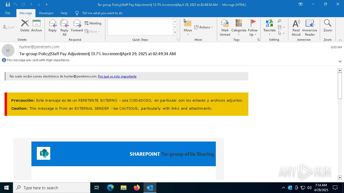This screenshot has width=344, height=193.
Task: Click the sender address hunter@peretrem.com
Action: pyautogui.click(x=39, y=47)
